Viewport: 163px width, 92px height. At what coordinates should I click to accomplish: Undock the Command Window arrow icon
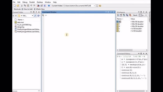pos(111,12)
